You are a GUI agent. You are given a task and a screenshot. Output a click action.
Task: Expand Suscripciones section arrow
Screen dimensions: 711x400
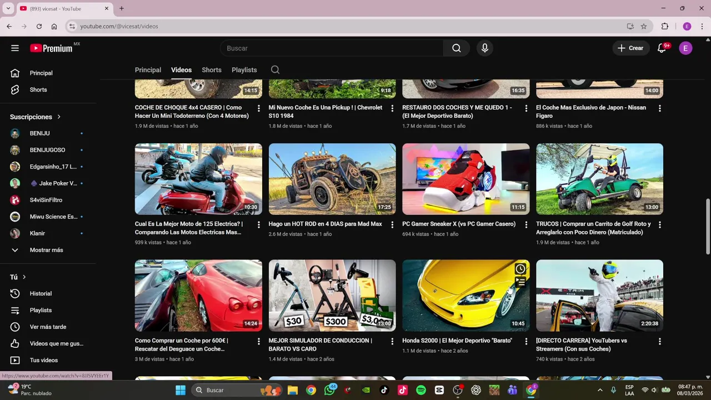[59, 117]
